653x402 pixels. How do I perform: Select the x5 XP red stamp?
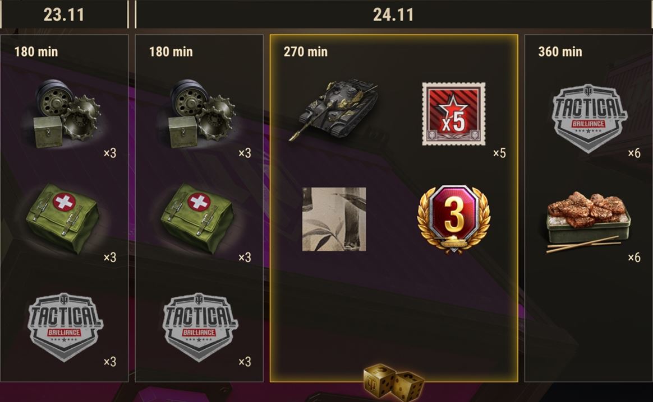[453, 114]
